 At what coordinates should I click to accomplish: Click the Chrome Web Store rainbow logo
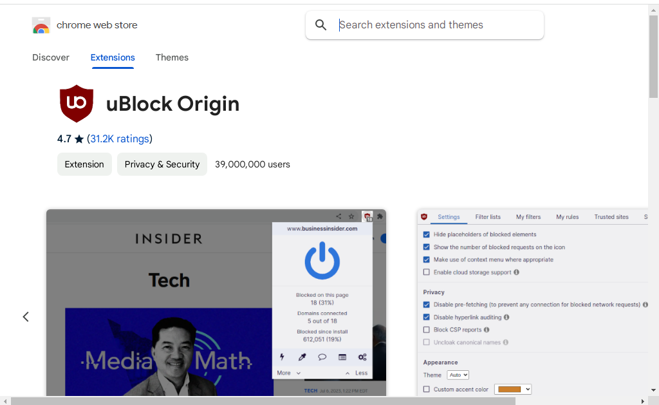(41, 25)
